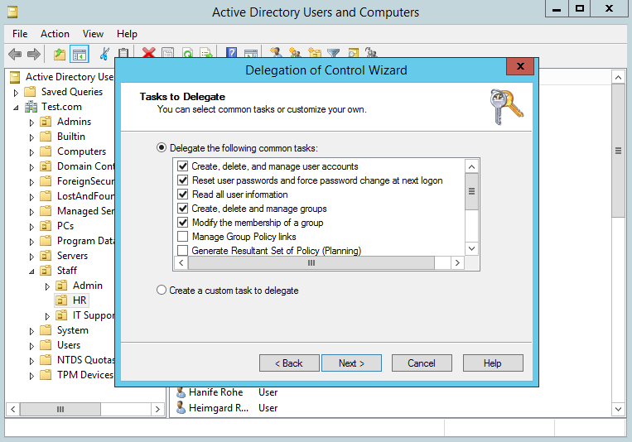
Task: Click the Test.com domain icon in tree
Action: [31, 107]
